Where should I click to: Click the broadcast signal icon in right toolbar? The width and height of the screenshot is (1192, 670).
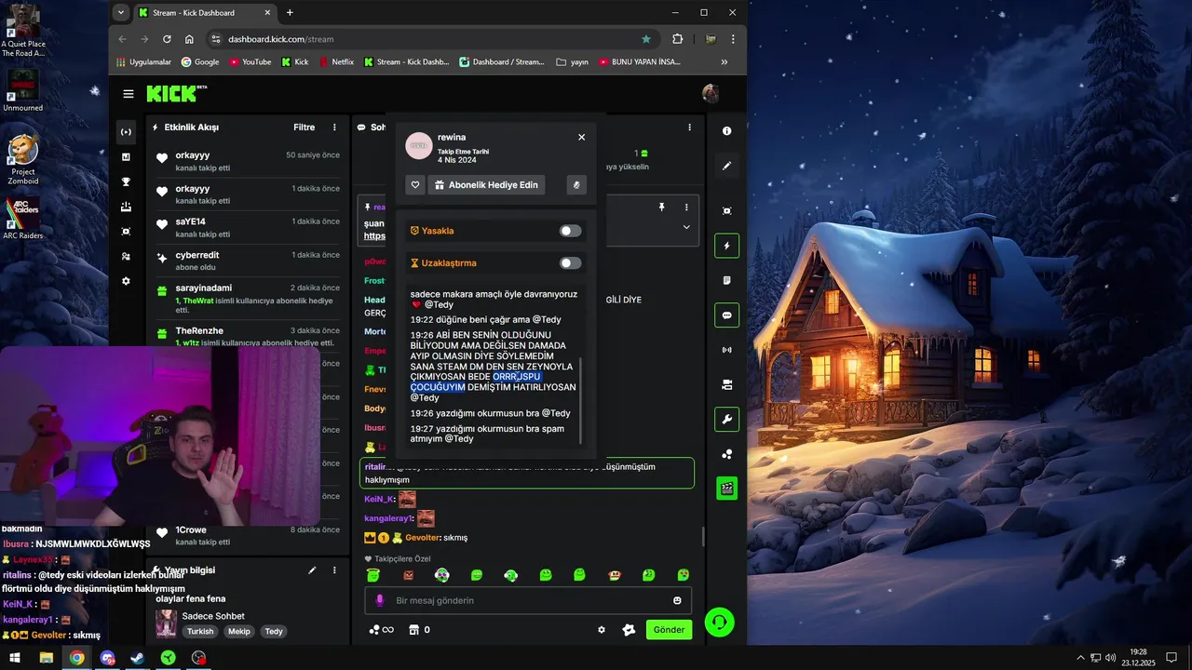click(726, 350)
